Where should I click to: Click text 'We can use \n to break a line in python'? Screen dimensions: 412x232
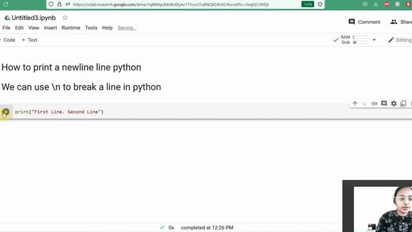click(x=81, y=87)
